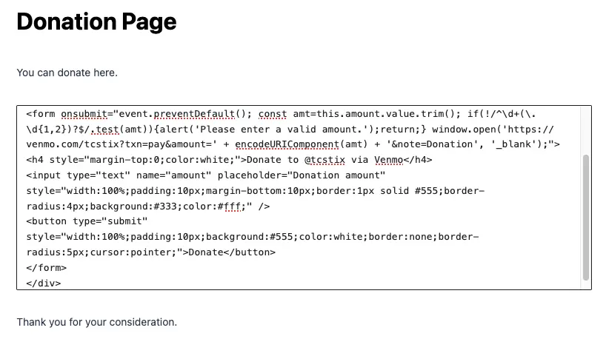Image resolution: width=606 pixels, height=339 pixels.
Task: Click the underlined word const in code
Action: [273, 114]
